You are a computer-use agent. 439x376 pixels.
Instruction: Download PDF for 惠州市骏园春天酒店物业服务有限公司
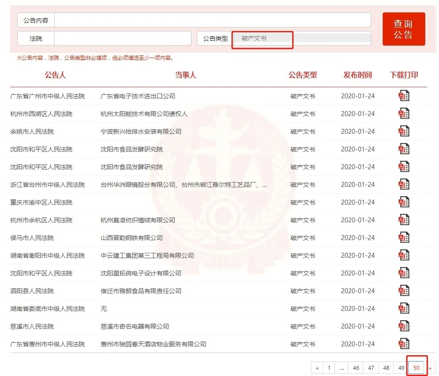[x=404, y=344]
